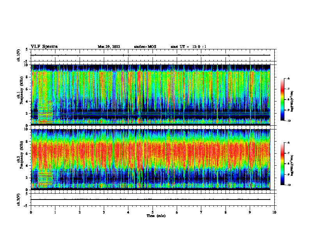Click time axis tick label "4"
The image size is (309, 238).
(128, 212)
